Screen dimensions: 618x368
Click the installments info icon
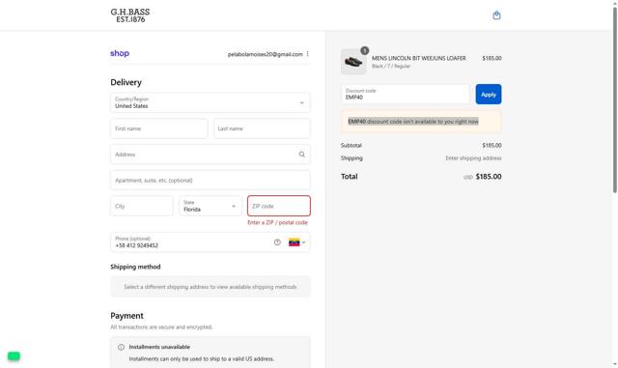tap(121, 347)
